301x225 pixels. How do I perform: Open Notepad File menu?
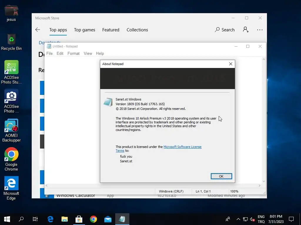(49, 53)
